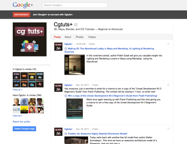187x144 pixels.
Task: Open white-haired man follower avatar
Action: tap(17, 102)
